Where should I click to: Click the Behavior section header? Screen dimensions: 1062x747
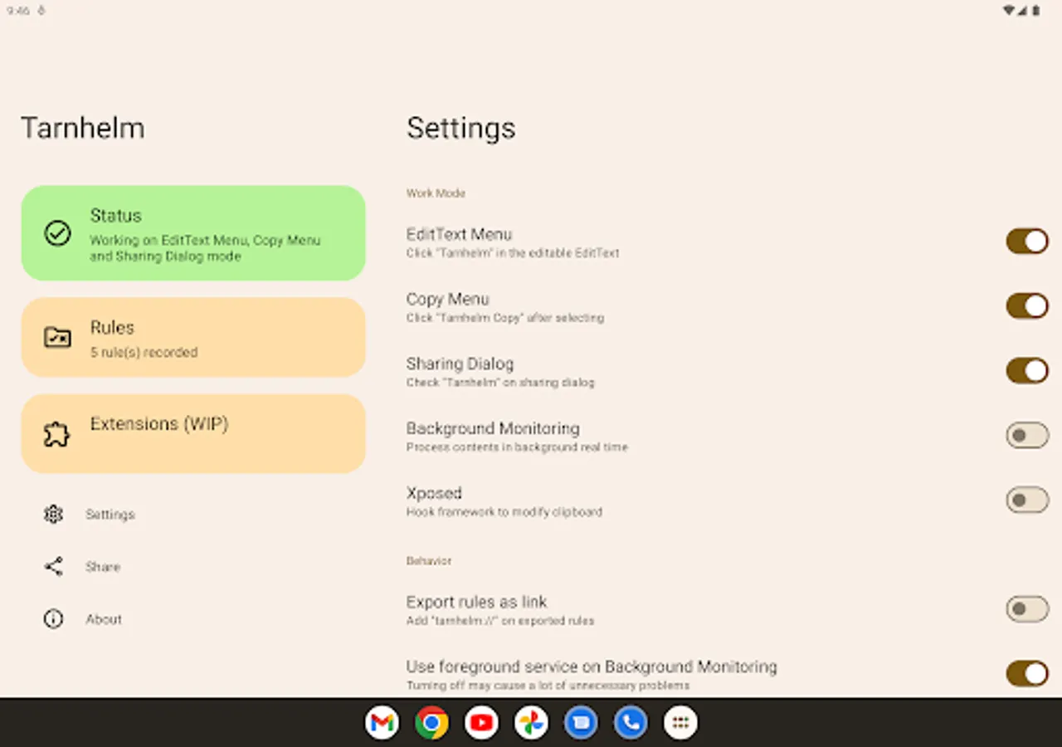pos(429,561)
